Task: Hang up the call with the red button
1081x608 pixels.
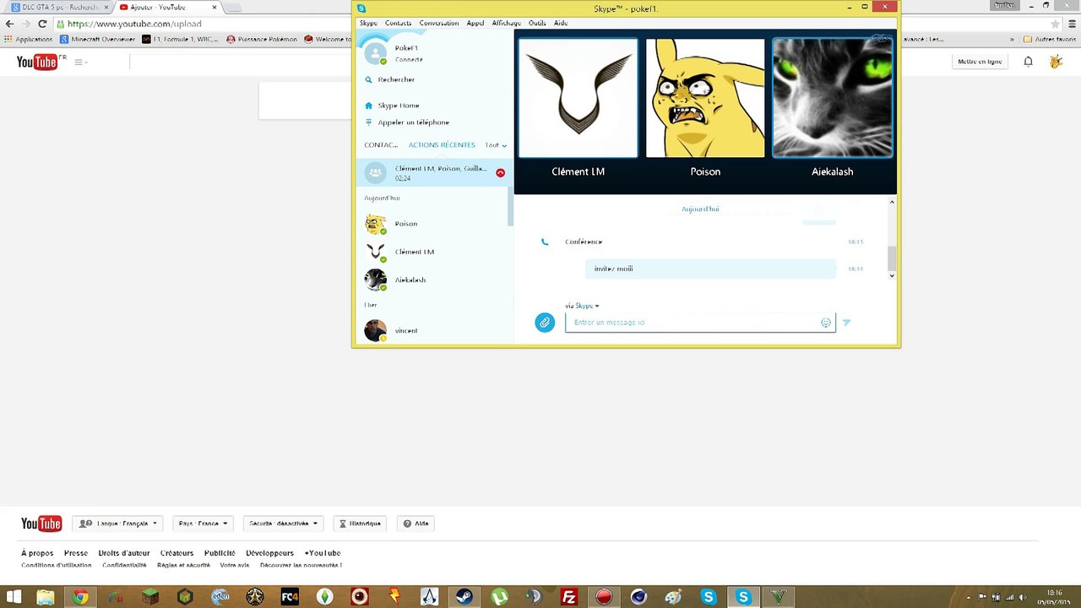Action: pos(500,172)
